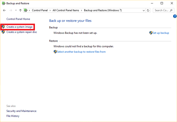The image size is (177, 122).
Task: Go up one level with Up arrow
Action: (20, 10)
